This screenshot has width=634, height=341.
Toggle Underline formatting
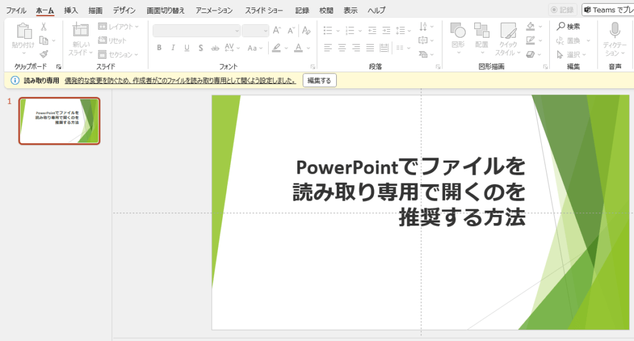point(186,48)
